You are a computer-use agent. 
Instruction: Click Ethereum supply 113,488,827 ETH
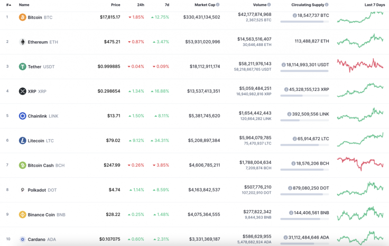(312, 41)
